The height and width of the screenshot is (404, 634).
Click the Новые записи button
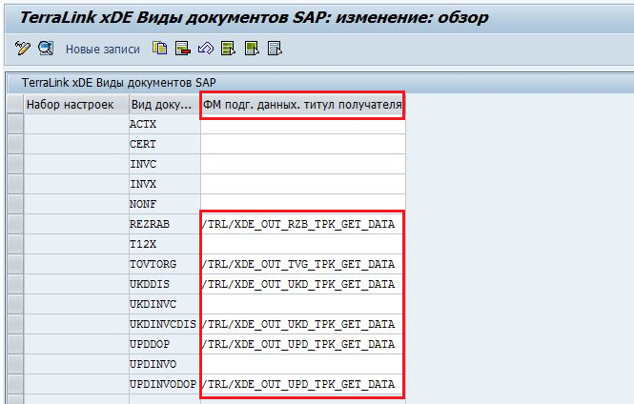(x=102, y=49)
